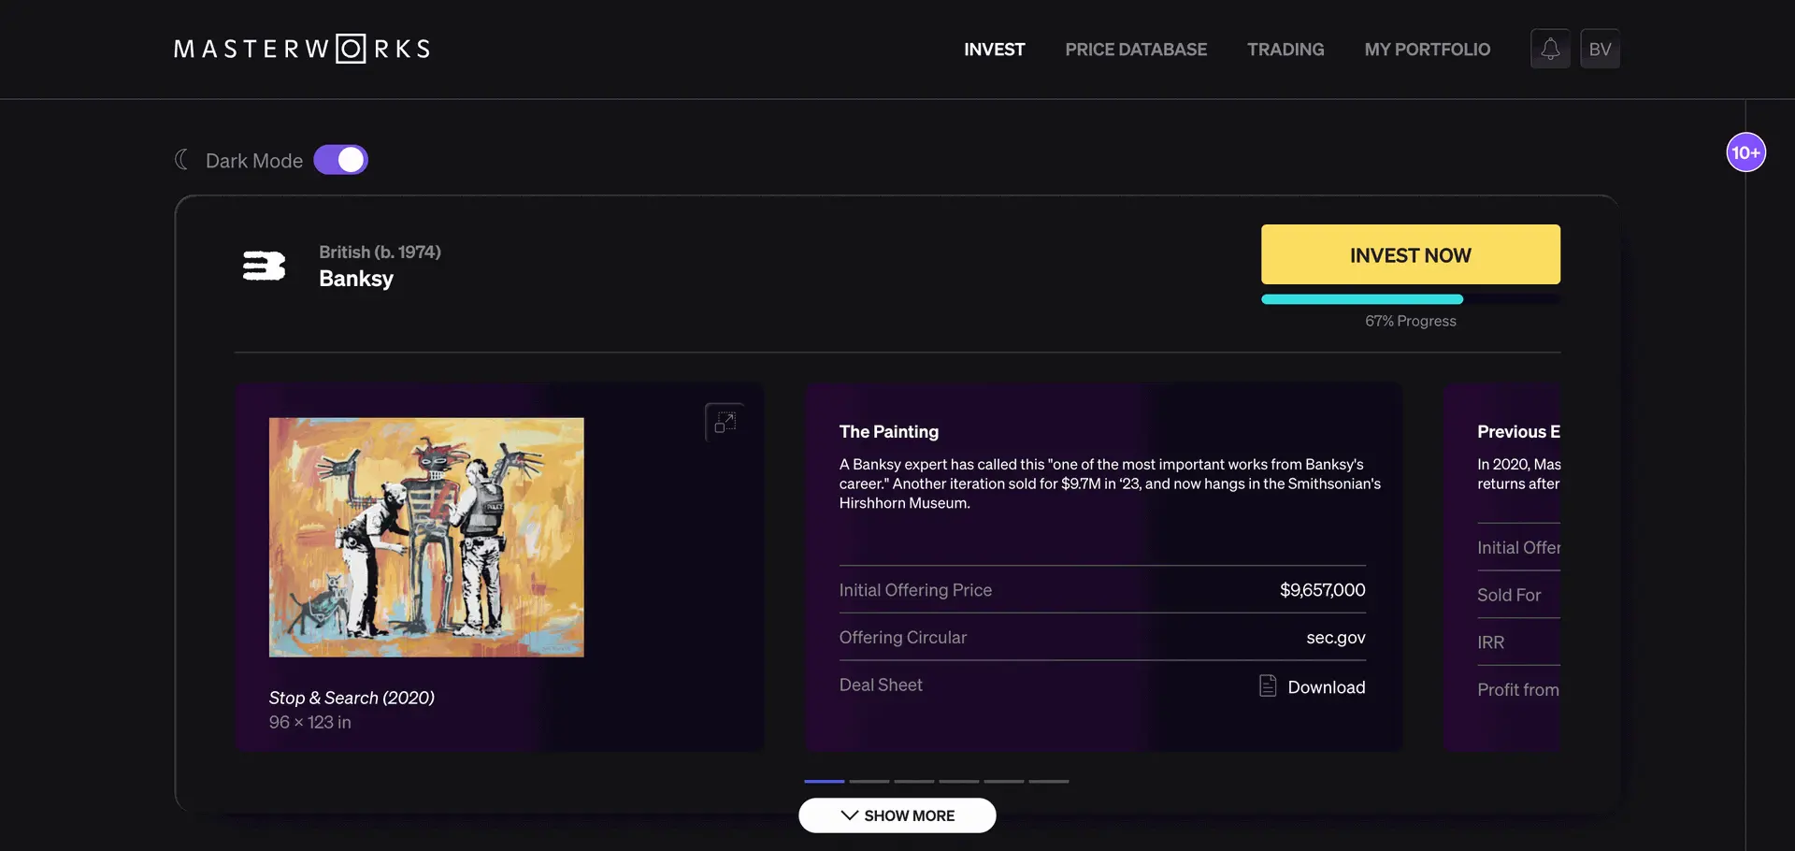The image size is (1795, 851).
Task: Click the partially visible Previous Exits card
Action: point(1502,567)
